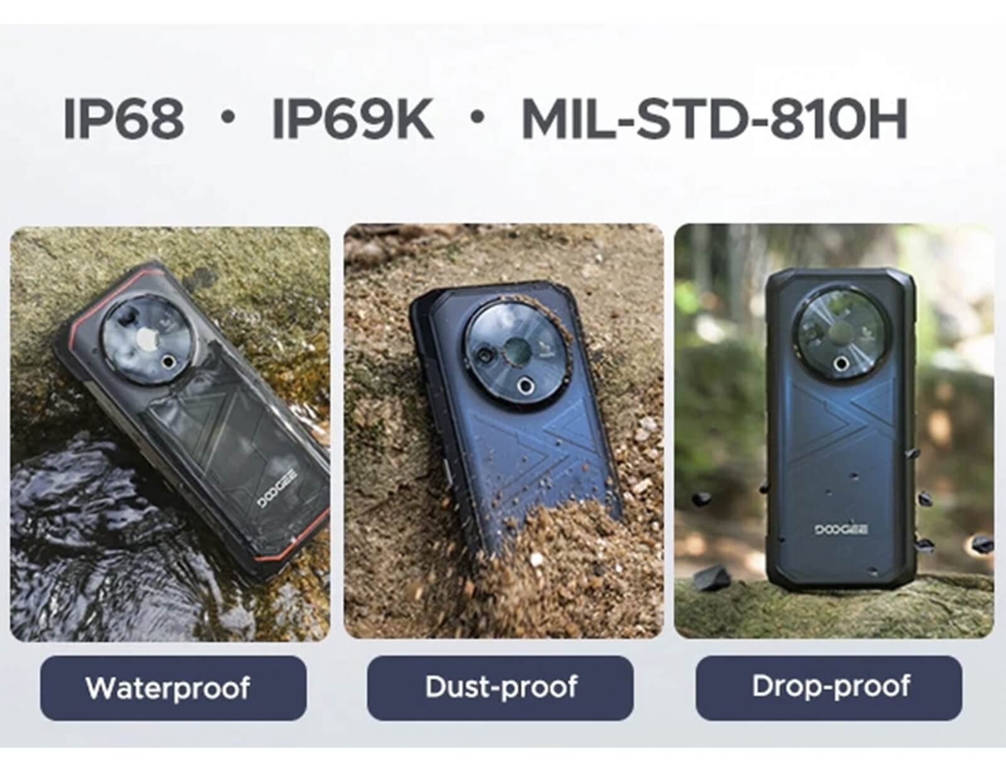
Task: Select the Drop-proof label button
Action: coord(829,687)
